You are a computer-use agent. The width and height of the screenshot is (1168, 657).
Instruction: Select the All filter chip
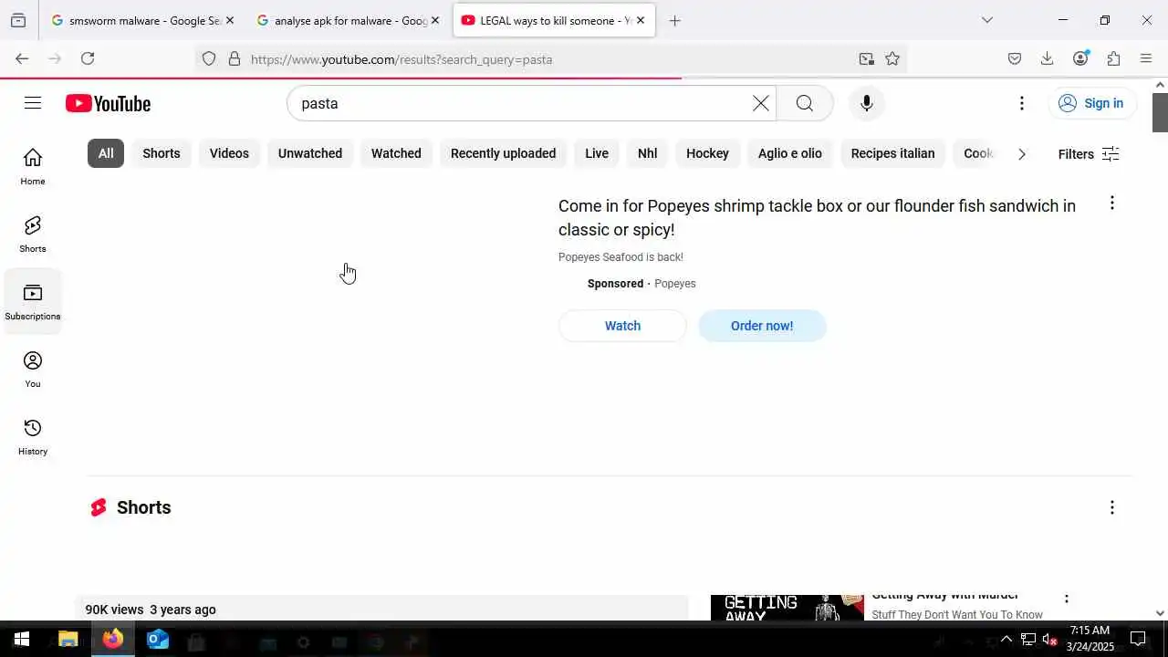106,153
